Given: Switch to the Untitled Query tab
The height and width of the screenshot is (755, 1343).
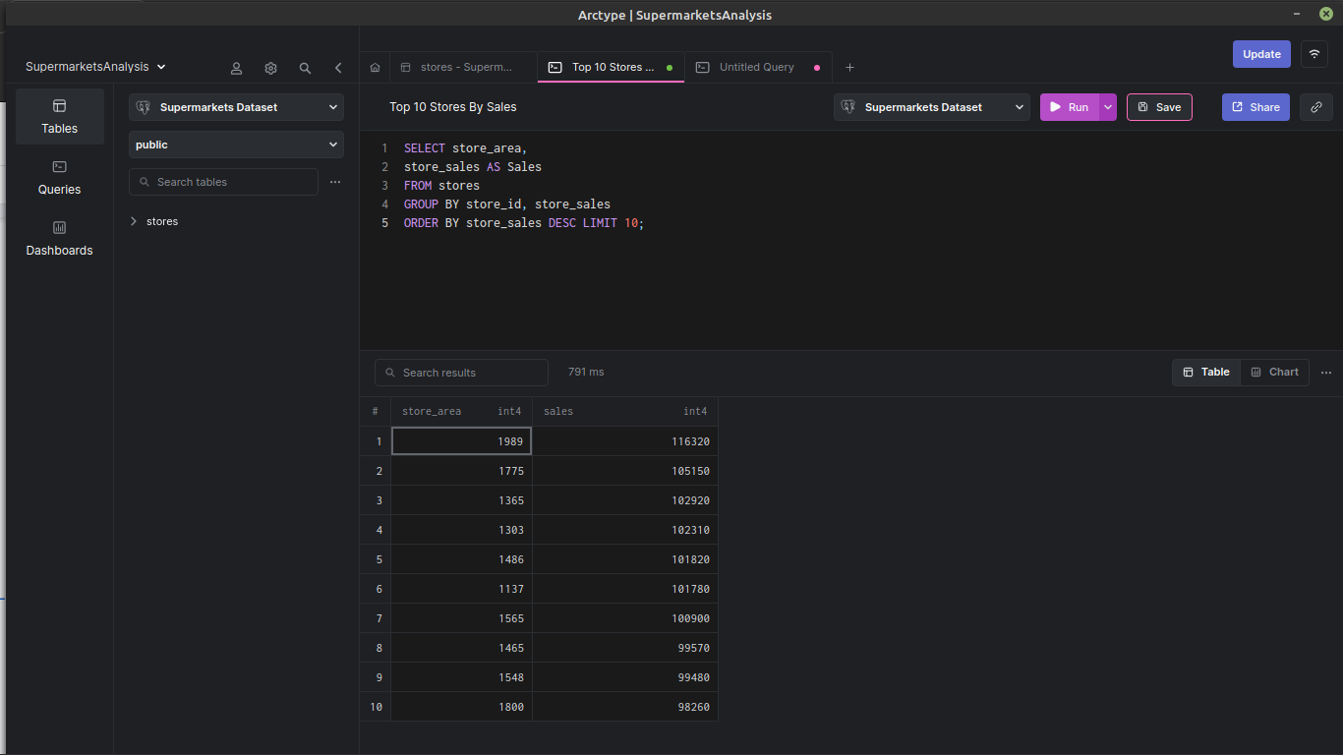Looking at the screenshot, I should 758,67.
